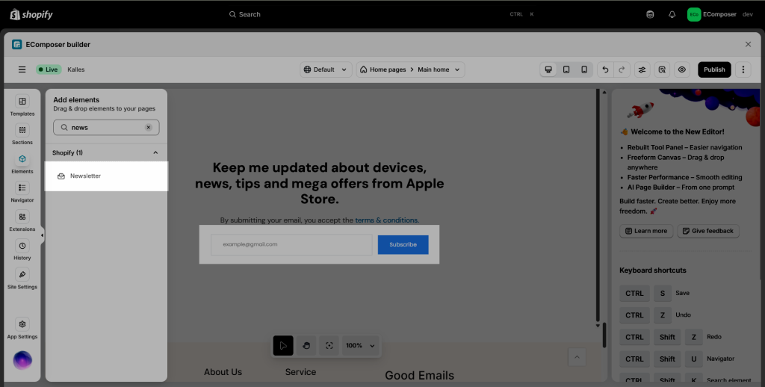Collapse the Shopify (1) elements group
The height and width of the screenshot is (387, 765).
pos(155,153)
